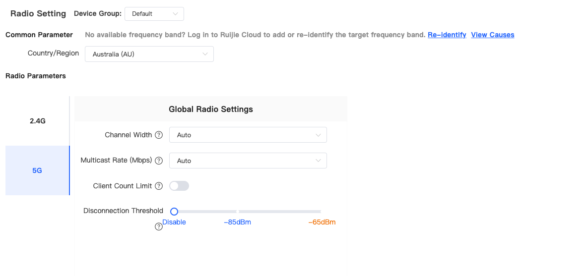
Task: Open the Client Count Limit help tooltip icon
Action: 159,186
